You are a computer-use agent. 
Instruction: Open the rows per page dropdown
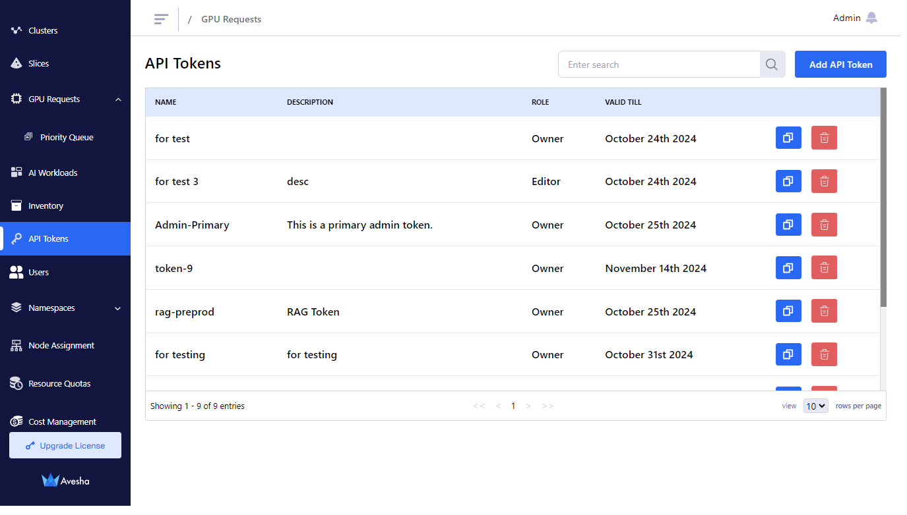pyautogui.click(x=815, y=406)
